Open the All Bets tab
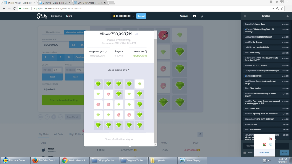 point(58,134)
